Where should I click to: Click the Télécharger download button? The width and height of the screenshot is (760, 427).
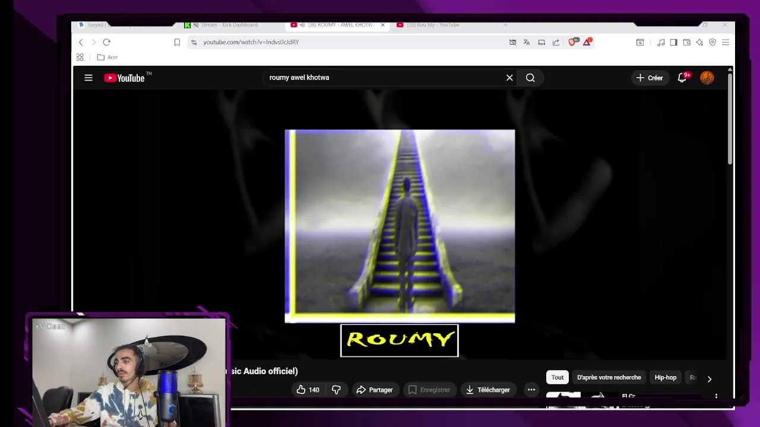[488, 390]
